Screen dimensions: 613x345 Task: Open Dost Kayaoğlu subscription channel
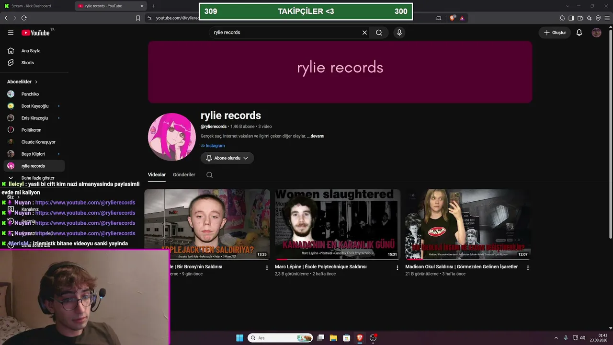(34, 106)
